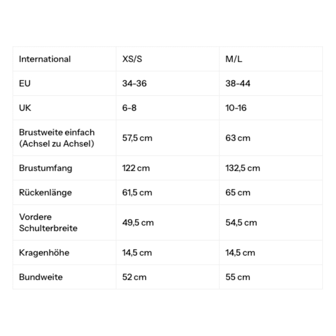Select the UK 10-16 cell
Viewport: 336px width, 336px height.
(x=236, y=108)
